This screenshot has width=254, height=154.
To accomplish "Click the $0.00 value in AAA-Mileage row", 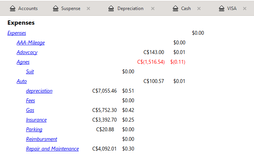I will pos(179,43).
